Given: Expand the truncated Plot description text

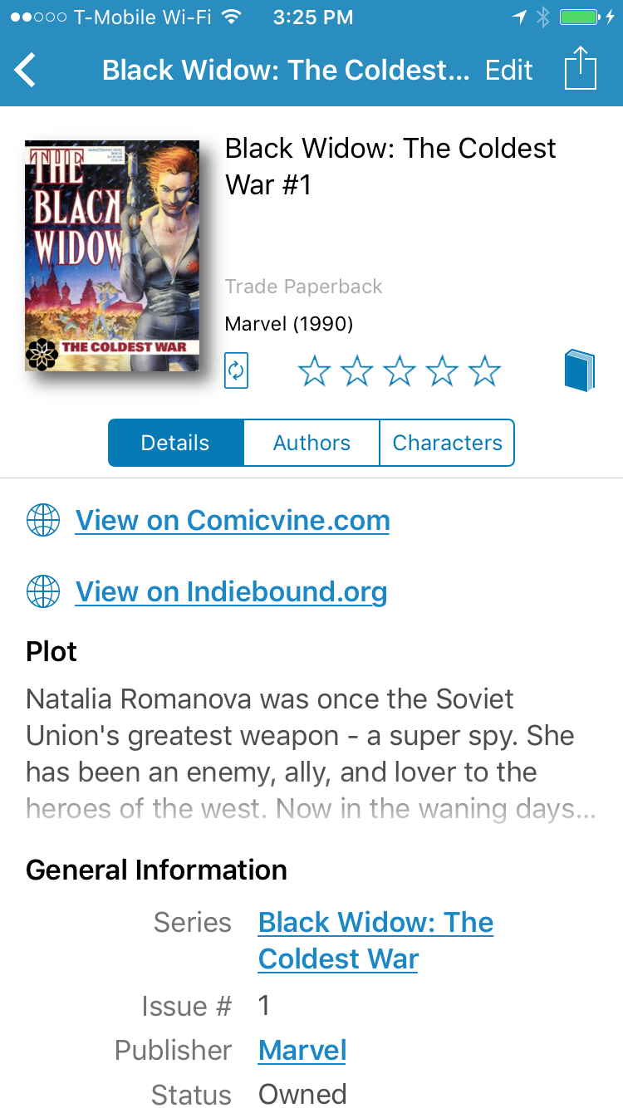Looking at the screenshot, I should tap(311, 754).
